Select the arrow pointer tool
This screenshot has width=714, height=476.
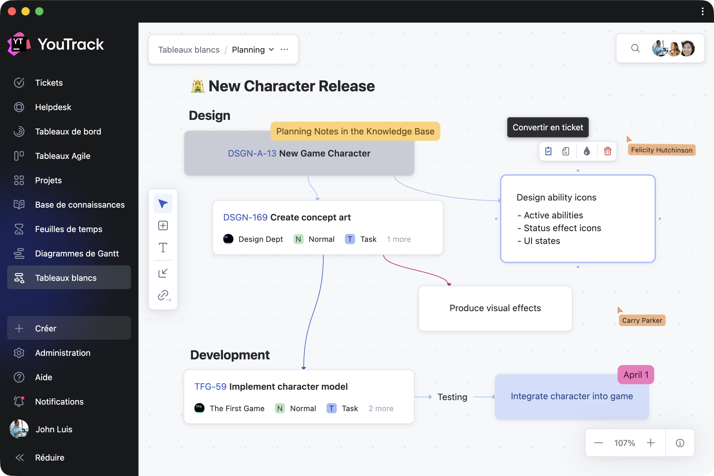pyautogui.click(x=163, y=203)
